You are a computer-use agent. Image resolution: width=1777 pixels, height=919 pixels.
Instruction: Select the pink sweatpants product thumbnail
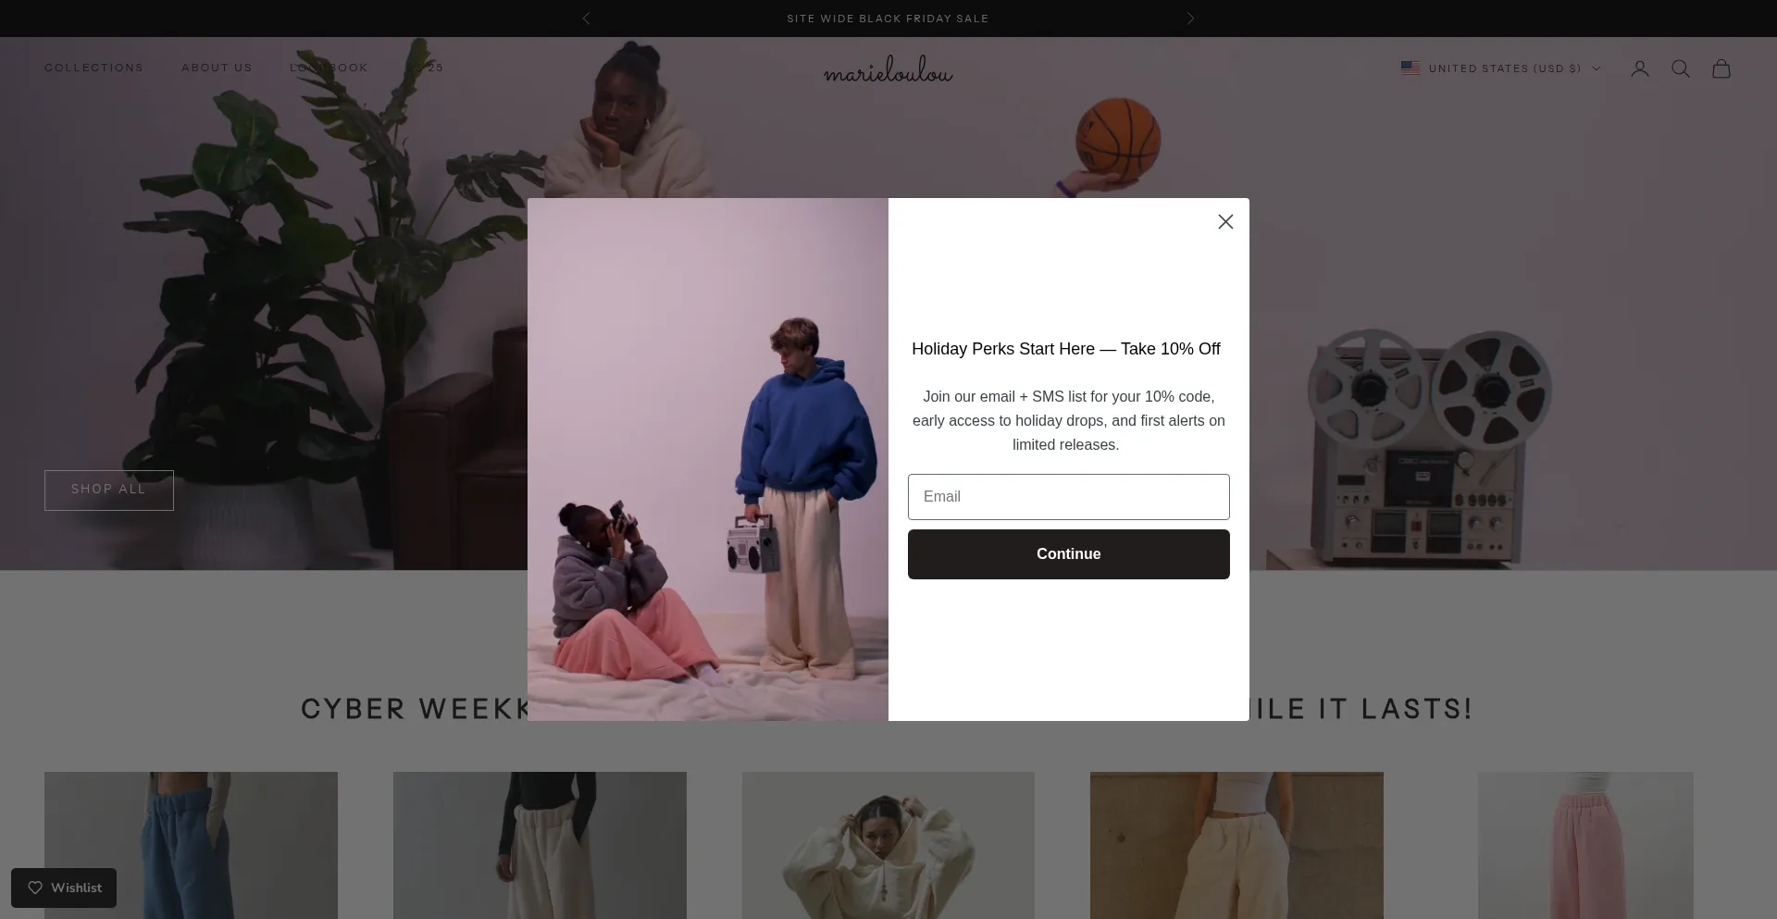tap(1585, 845)
